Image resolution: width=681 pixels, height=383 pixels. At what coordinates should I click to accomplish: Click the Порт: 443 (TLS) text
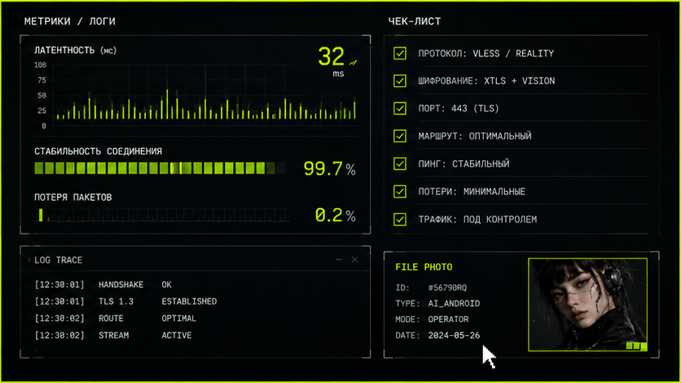[458, 108]
